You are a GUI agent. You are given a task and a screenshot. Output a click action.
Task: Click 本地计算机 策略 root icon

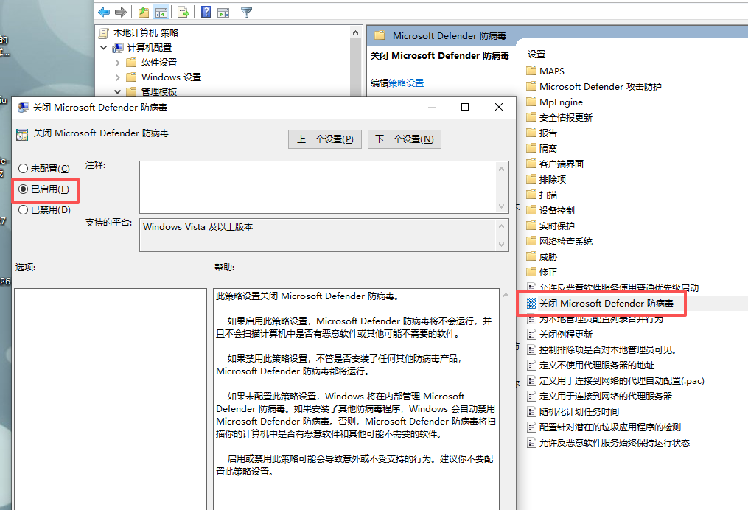(x=103, y=33)
